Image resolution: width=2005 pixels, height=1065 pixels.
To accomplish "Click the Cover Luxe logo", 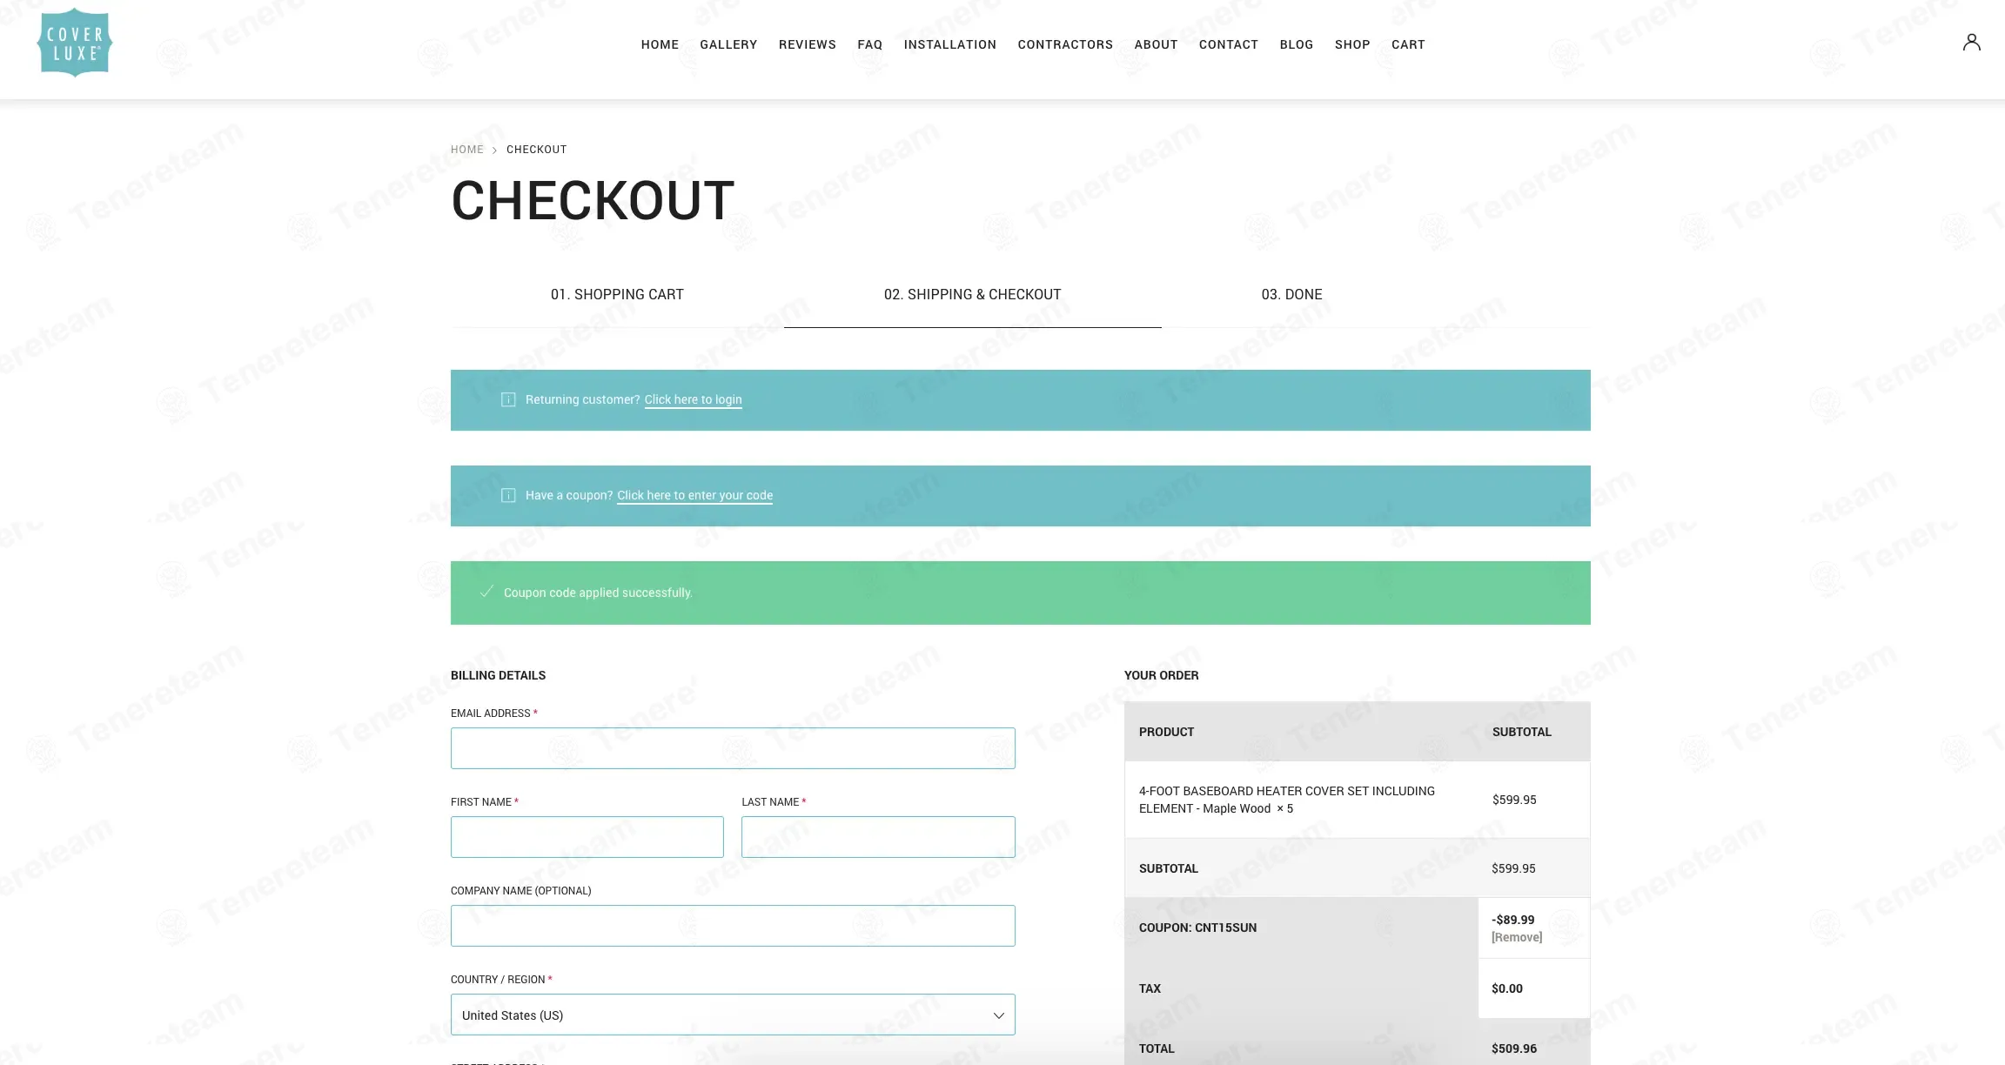I will (x=75, y=44).
